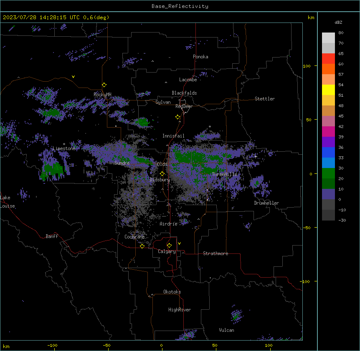Screen dimensions: 360x351
Task: Click the Cochrane label
Action: coord(134,237)
